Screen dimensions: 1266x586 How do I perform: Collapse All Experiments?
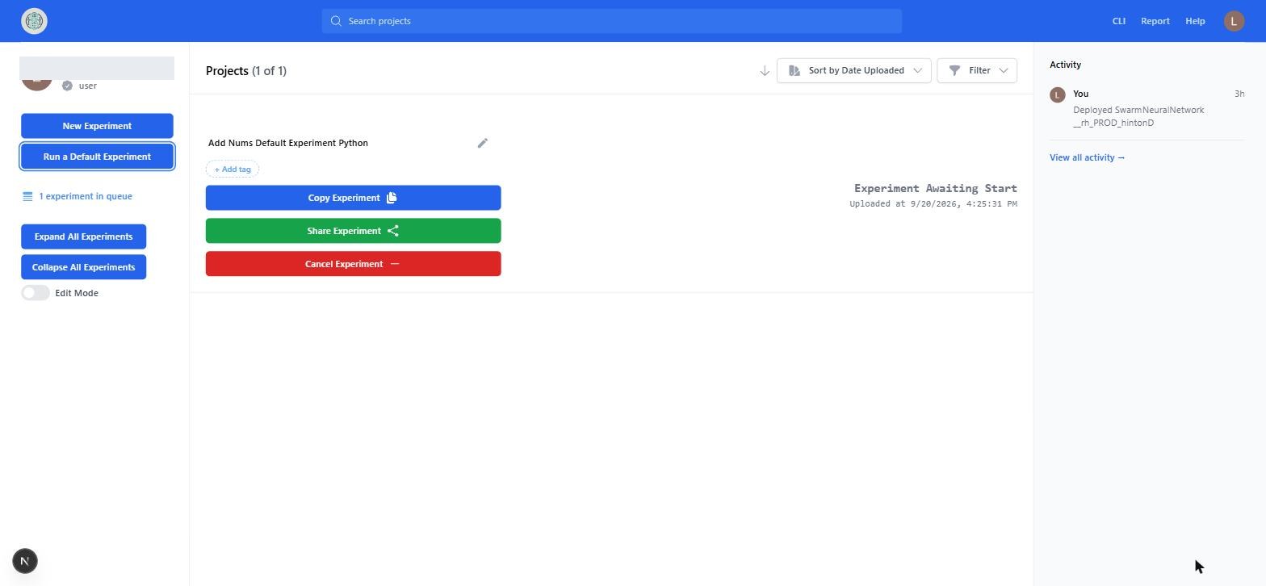pyautogui.click(x=83, y=267)
